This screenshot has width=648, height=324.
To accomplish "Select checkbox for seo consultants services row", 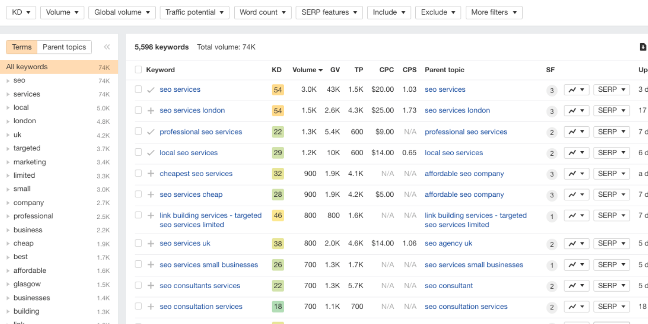I will pyautogui.click(x=138, y=285).
